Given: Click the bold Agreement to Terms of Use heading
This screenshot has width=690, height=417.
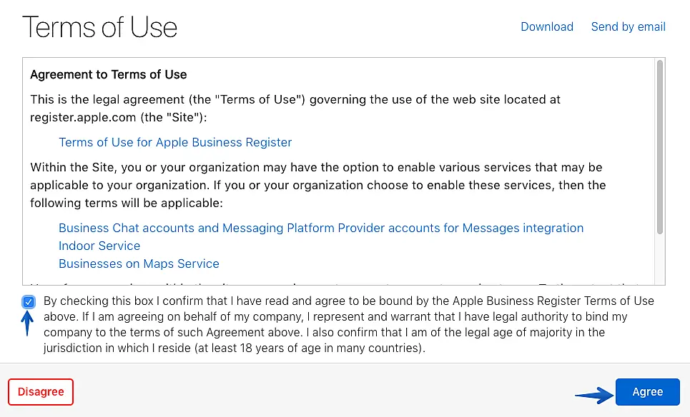Looking at the screenshot, I should [x=108, y=74].
